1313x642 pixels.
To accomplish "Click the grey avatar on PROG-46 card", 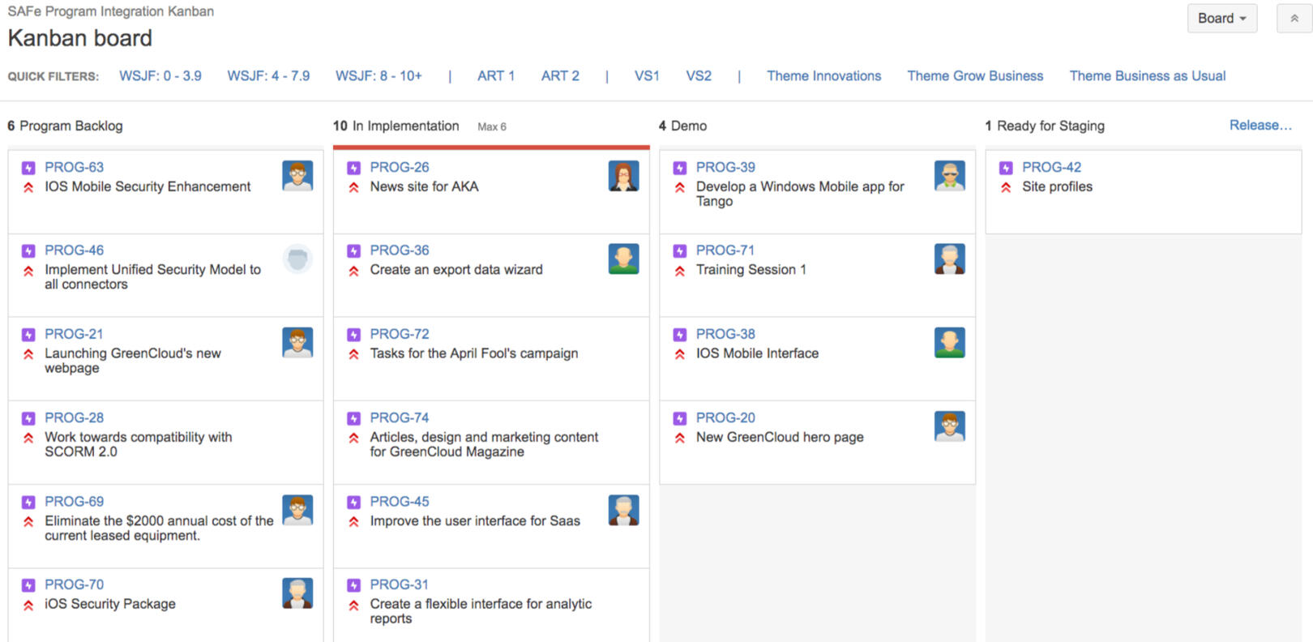I will pyautogui.click(x=297, y=259).
